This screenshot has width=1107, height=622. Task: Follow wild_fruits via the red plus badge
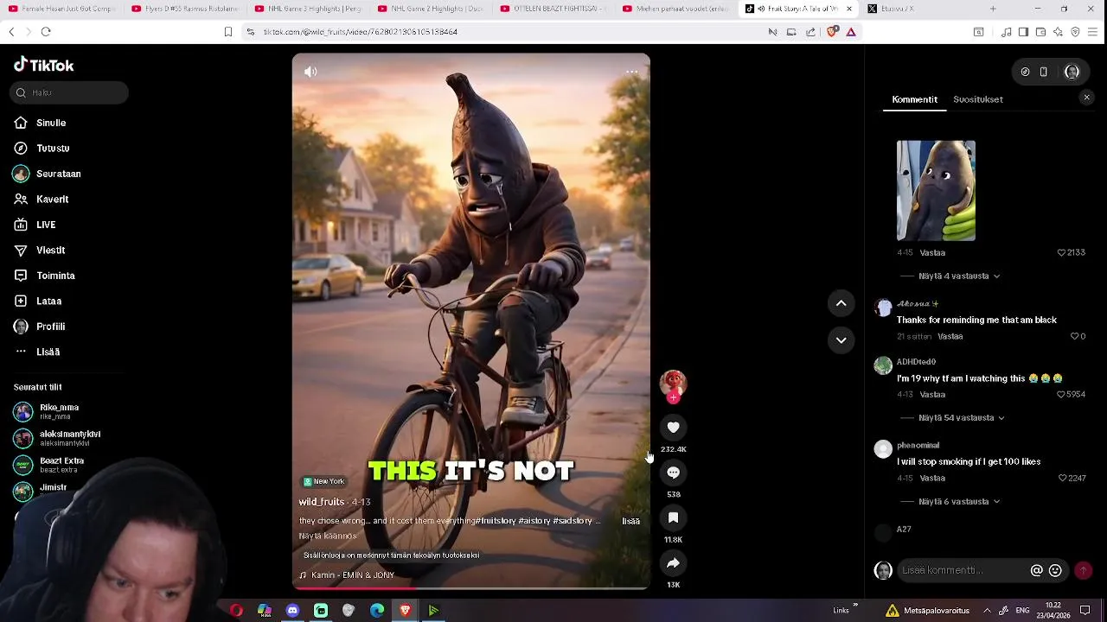click(673, 398)
